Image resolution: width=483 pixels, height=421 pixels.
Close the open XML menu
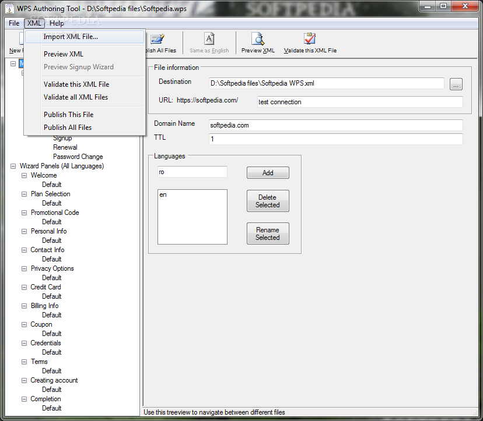(34, 23)
